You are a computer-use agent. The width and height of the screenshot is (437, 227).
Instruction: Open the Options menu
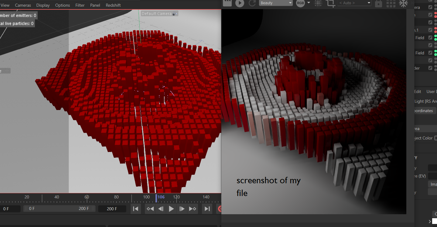point(63,5)
